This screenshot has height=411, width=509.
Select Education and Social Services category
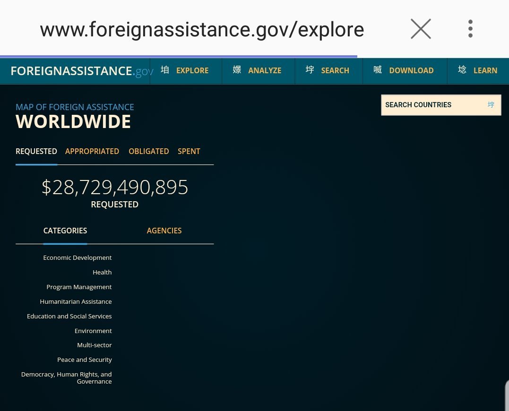[69, 316]
